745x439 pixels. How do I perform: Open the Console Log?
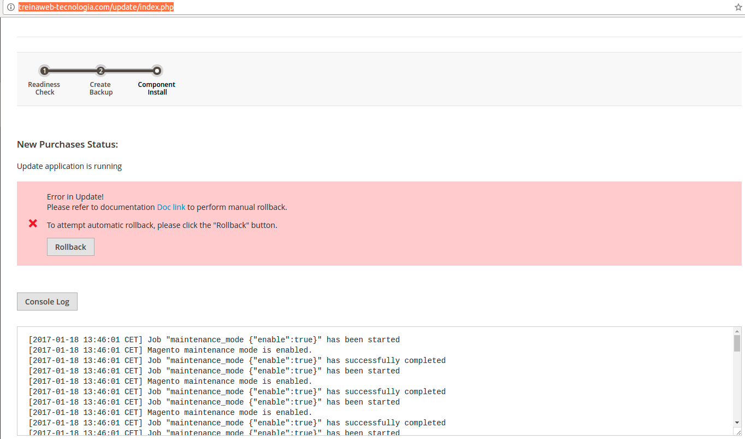point(47,301)
